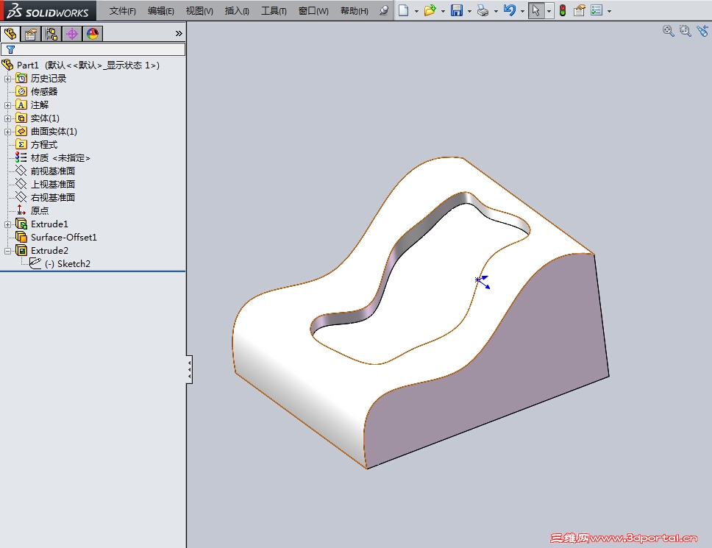Click the Previous View icon
Viewport: 712px width, 548px height.
click(702, 31)
